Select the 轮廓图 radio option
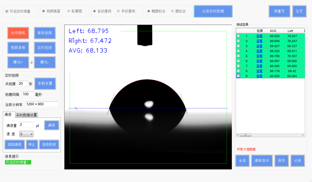 (69, 11)
